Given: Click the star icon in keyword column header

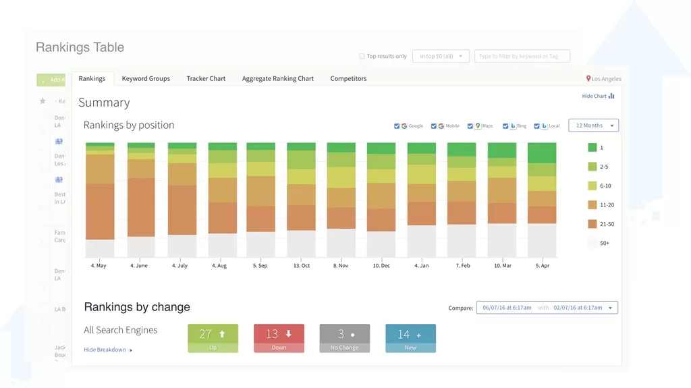Looking at the screenshot, I should (43, 101).
